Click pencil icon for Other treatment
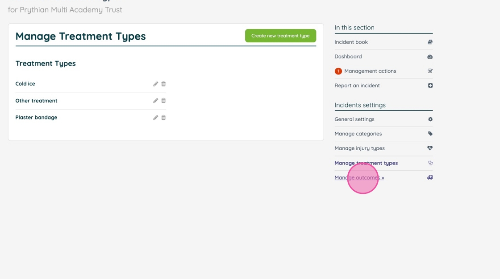The height and width of the screenshot is (279, 500). point(156,101)
